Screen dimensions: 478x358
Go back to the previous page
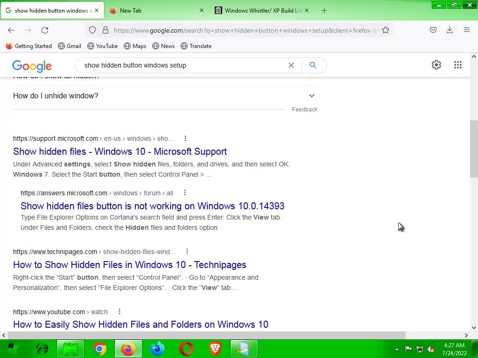[x=11, y=30]
